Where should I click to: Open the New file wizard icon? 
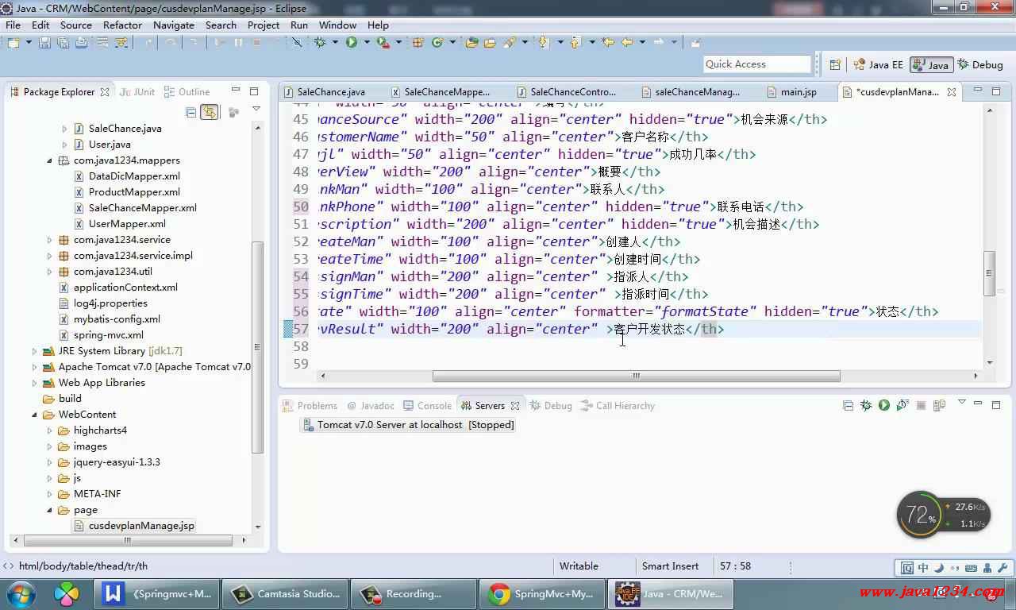coord(14,42)
